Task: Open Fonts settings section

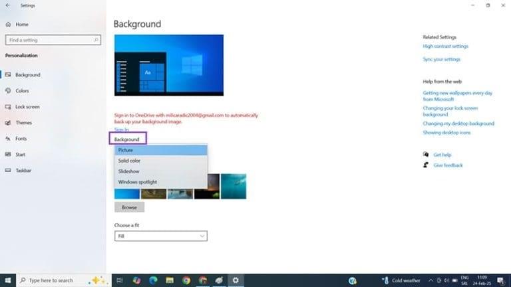Action: coord(21,139)
